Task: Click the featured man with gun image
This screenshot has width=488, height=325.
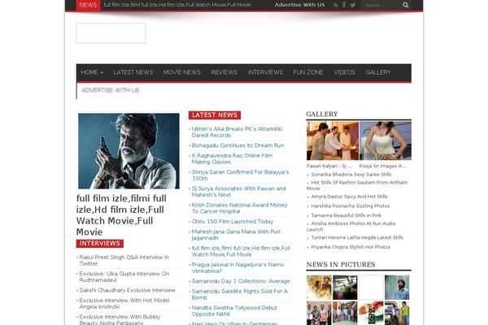Action: 129,151
